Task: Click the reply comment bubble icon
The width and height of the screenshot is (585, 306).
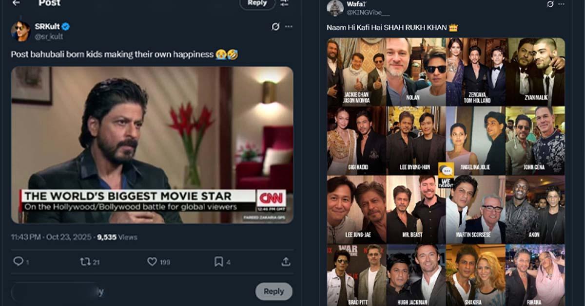Action: pos(18,262)
